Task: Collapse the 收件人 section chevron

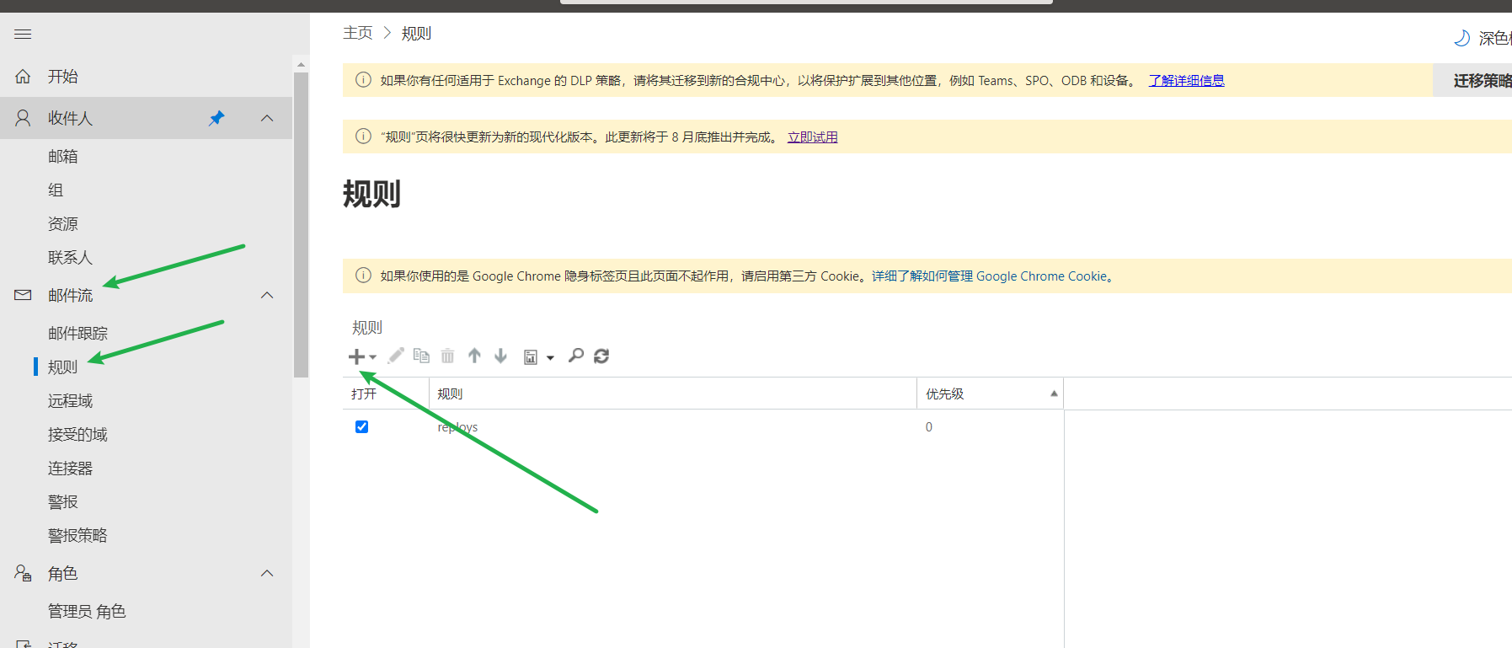Action: point(267,118)
